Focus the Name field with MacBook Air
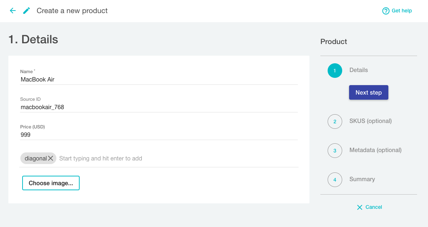 (159, 79)
